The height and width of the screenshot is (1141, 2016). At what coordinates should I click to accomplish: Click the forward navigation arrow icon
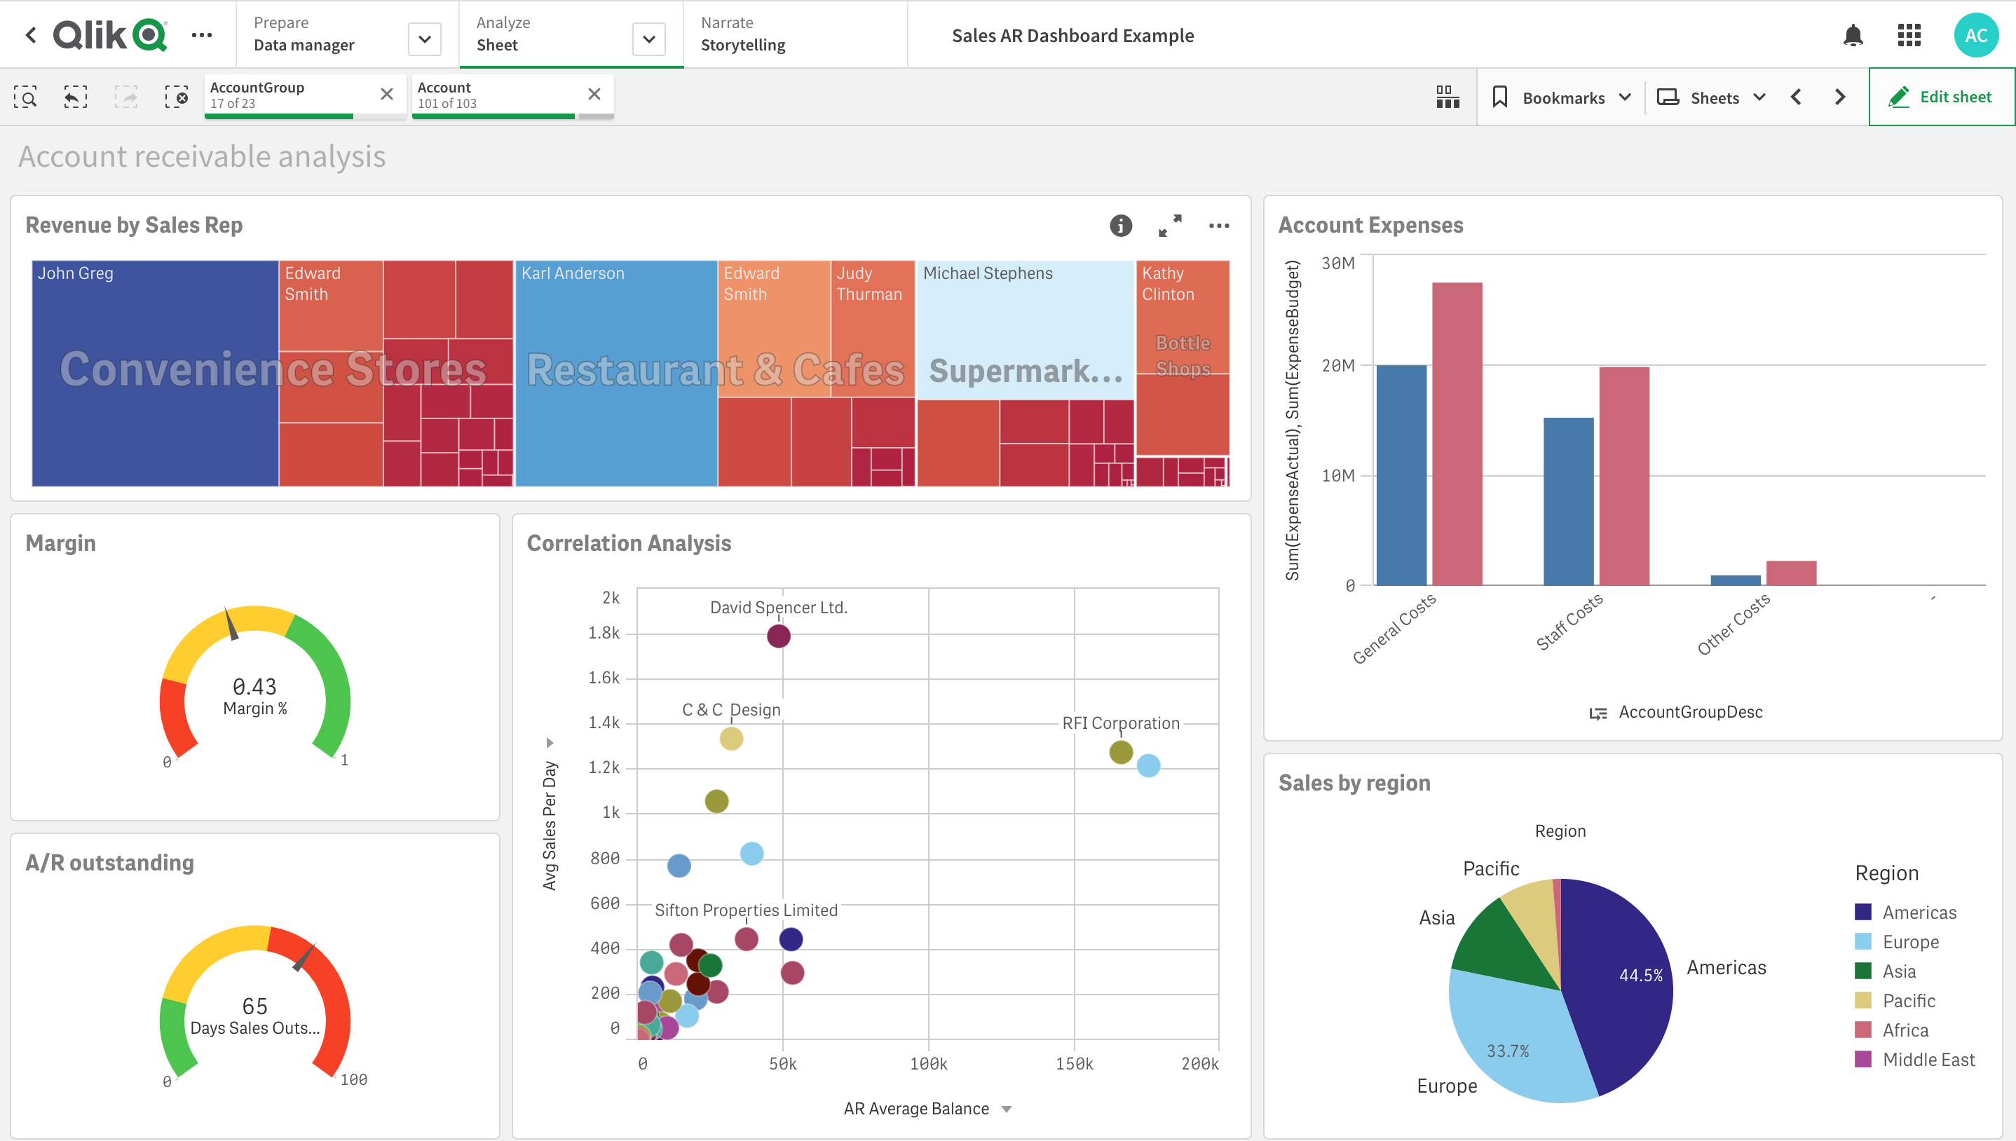(1841, 95)
